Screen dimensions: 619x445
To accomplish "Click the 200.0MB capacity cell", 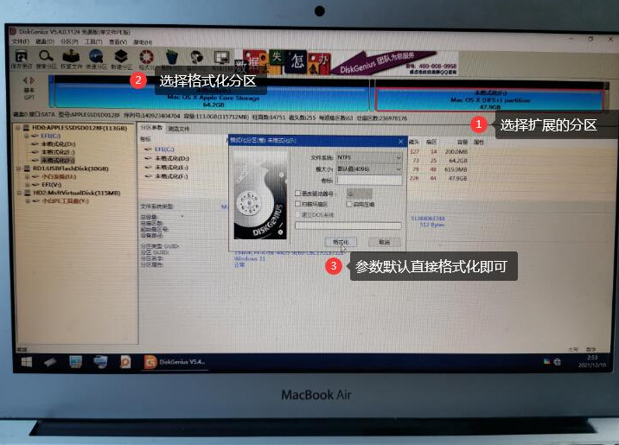I will point(456,151).
